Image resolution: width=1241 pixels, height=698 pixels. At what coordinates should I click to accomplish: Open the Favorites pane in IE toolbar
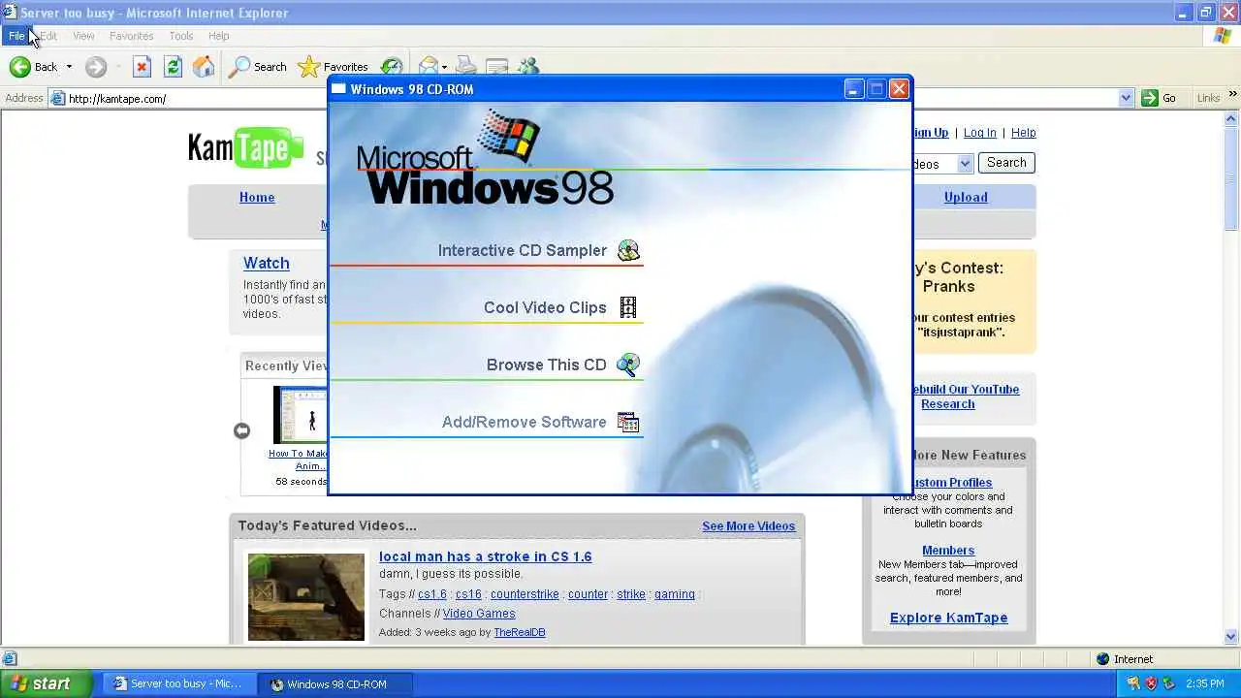pos(334,67)
